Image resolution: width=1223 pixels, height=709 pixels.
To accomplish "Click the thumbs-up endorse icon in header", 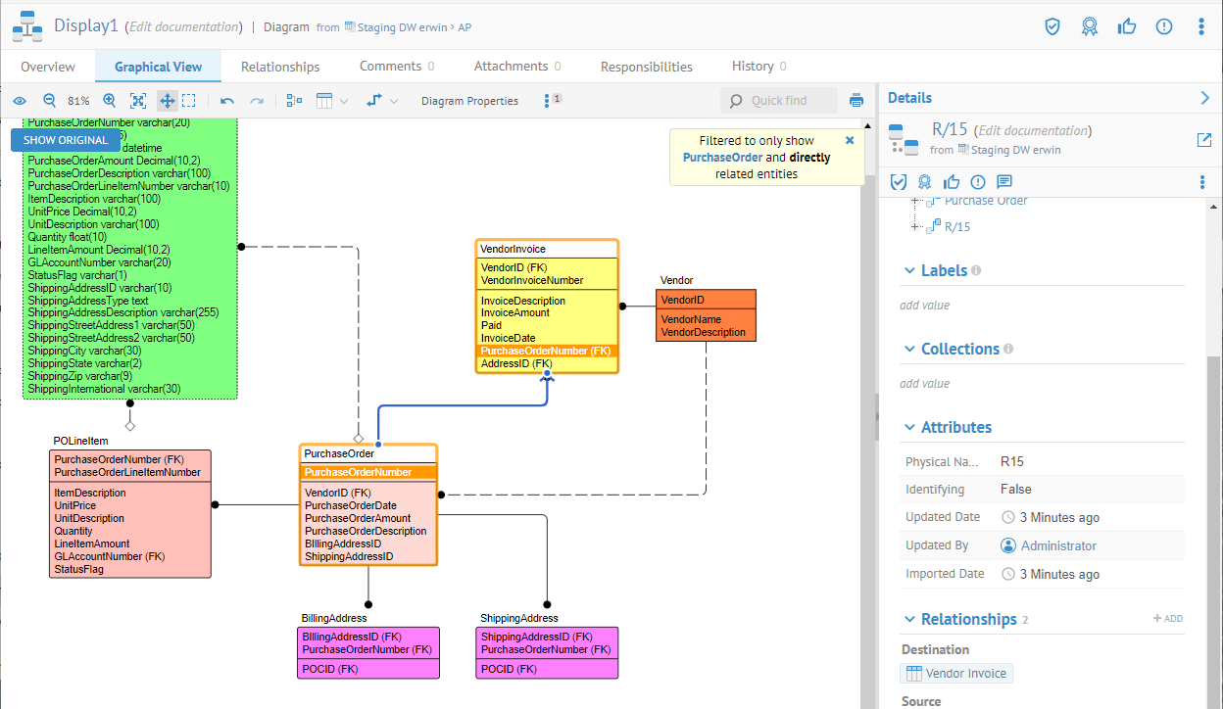I will pos(1126,26).
